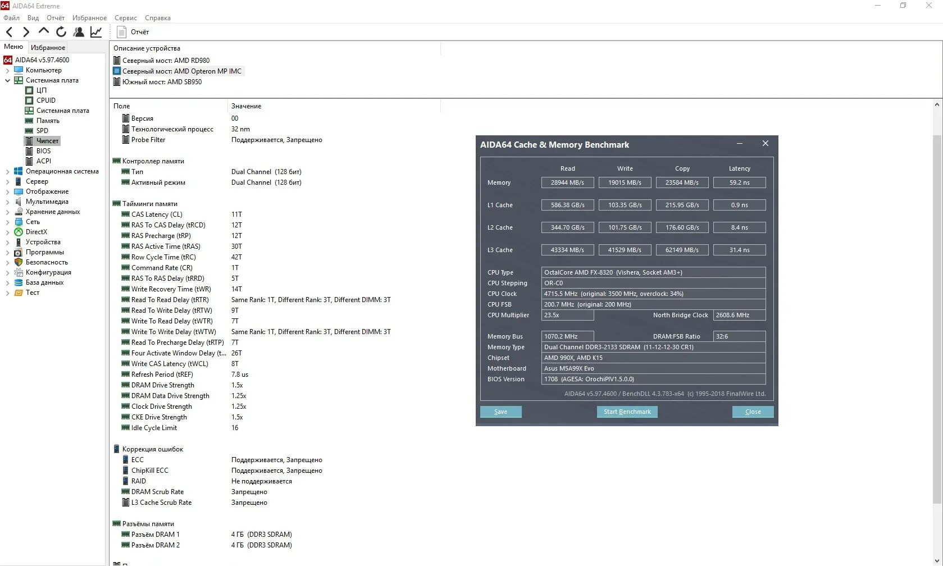Viewport: 943px width, 566px height.
Task: Select the CPUID icon in tree
Action: tap(29, 101)
